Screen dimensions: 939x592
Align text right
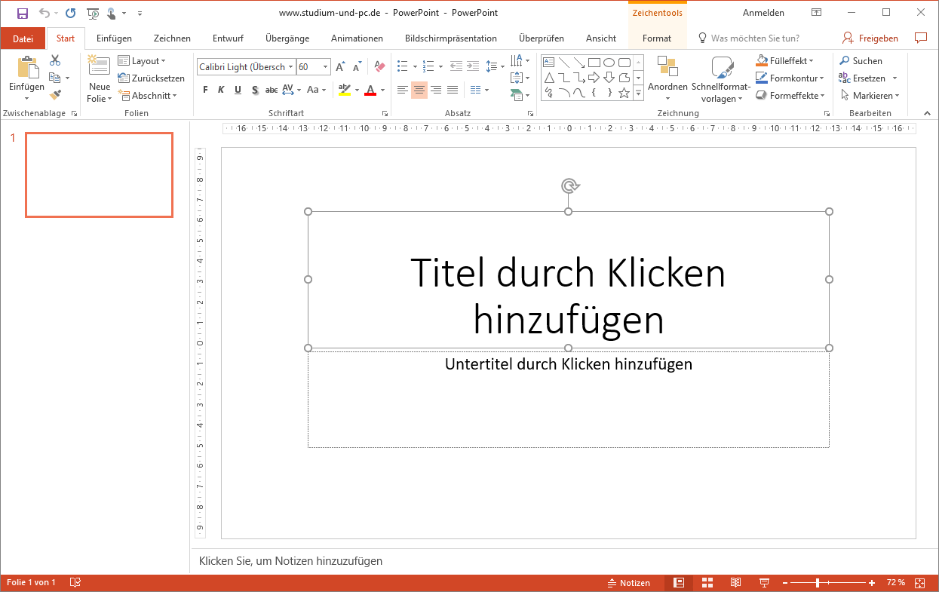click(436, 90)
